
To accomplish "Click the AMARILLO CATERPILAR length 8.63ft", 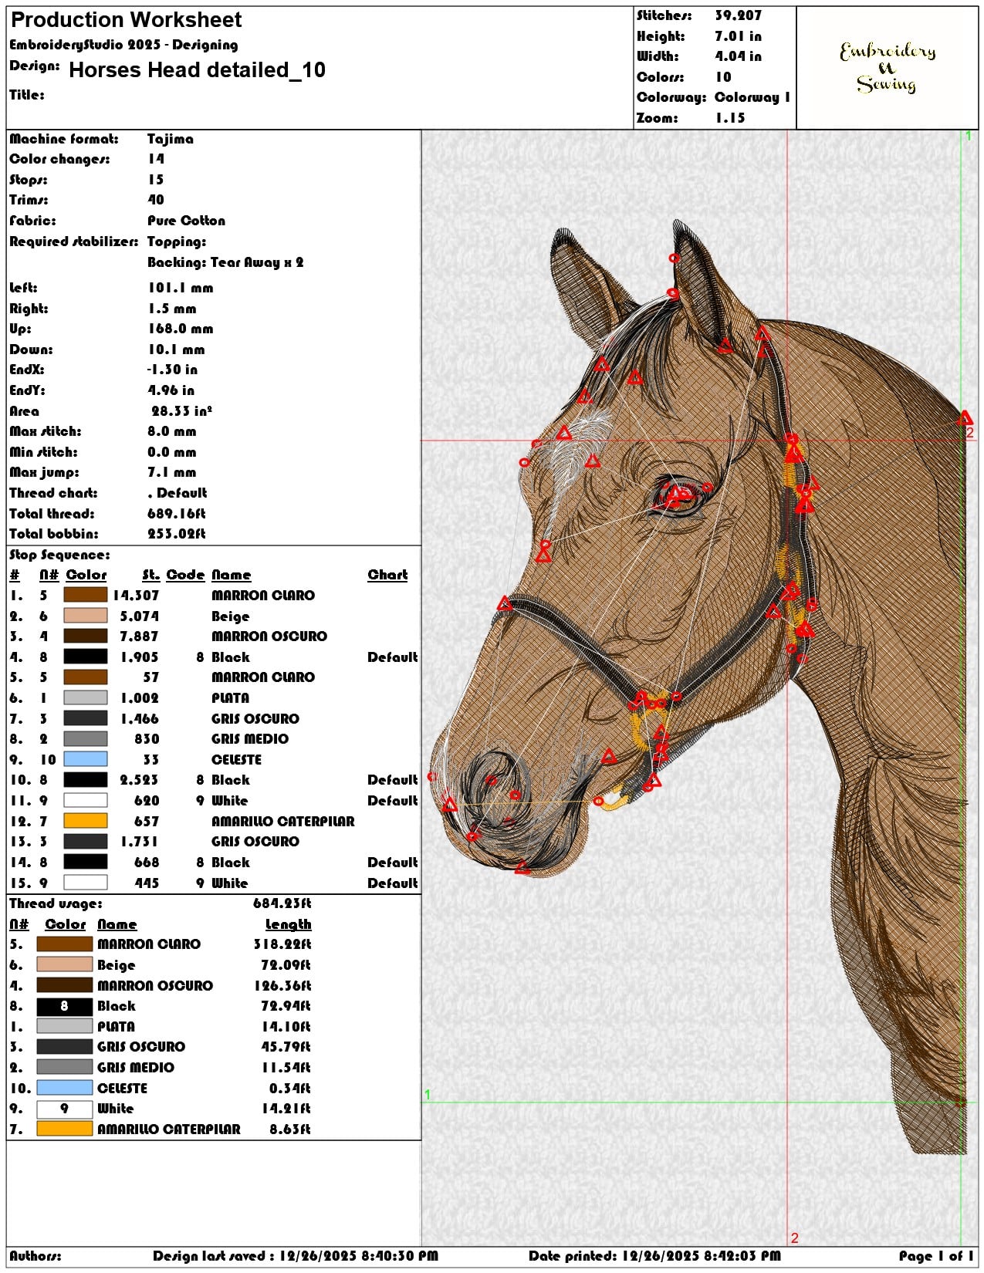I will tap(290, 1129).
